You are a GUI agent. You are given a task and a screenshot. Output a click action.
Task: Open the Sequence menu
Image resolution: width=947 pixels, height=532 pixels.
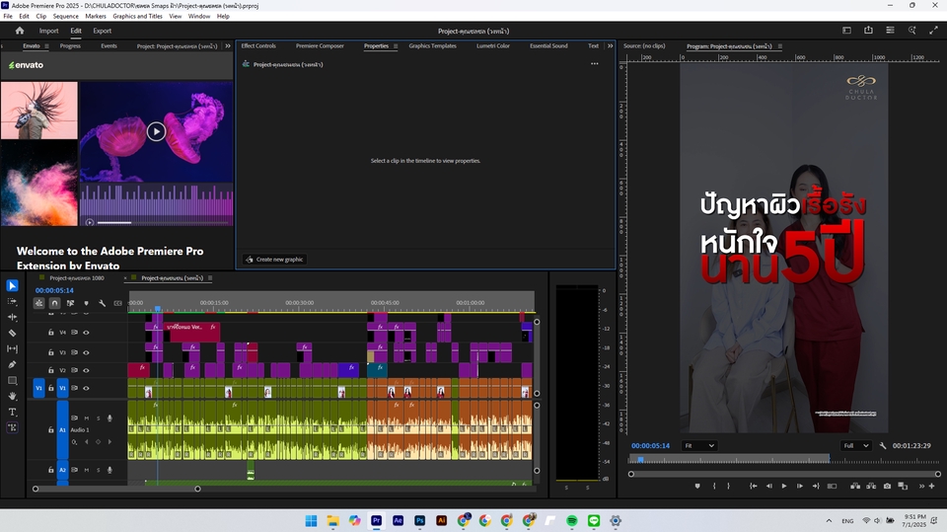(66, 17)
